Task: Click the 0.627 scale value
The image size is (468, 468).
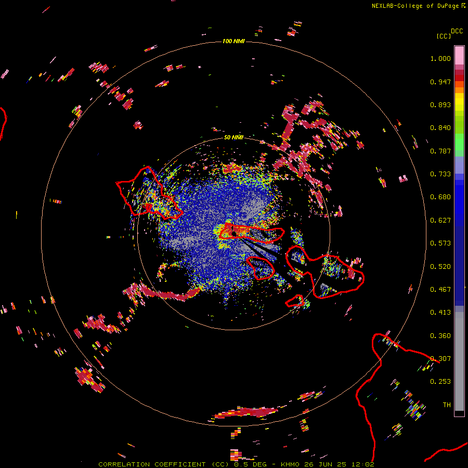Action: pyautogui.click(x=440, y=220)
